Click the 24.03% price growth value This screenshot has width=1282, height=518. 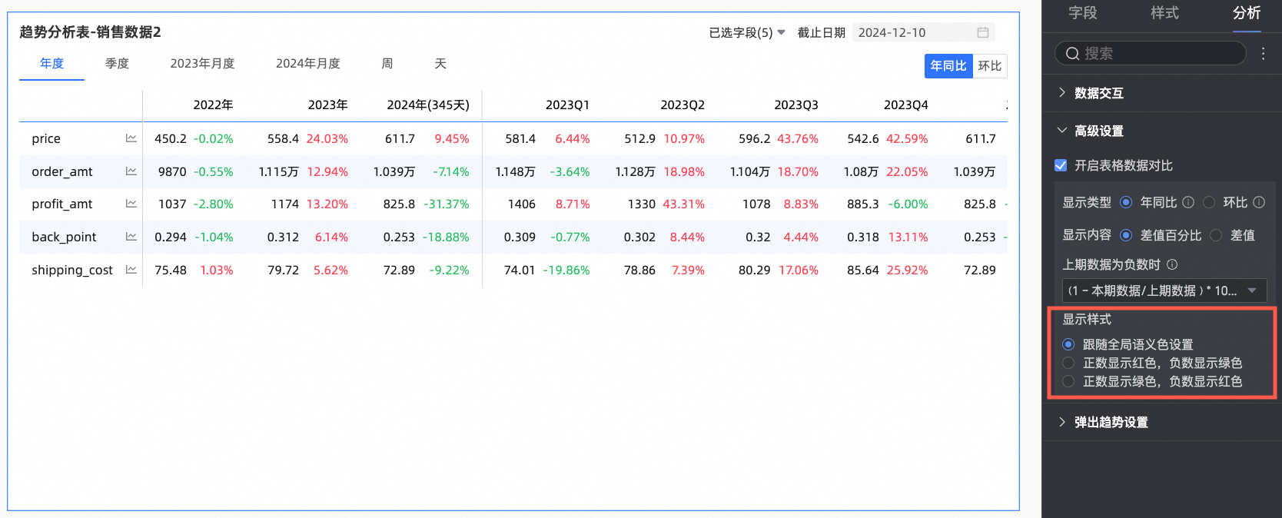327,139
